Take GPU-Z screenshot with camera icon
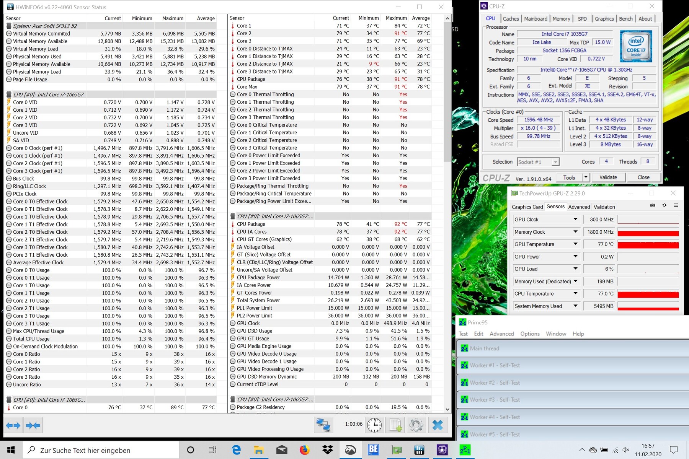Viewport: 689px width, 459px height. [x=653, y=205]
